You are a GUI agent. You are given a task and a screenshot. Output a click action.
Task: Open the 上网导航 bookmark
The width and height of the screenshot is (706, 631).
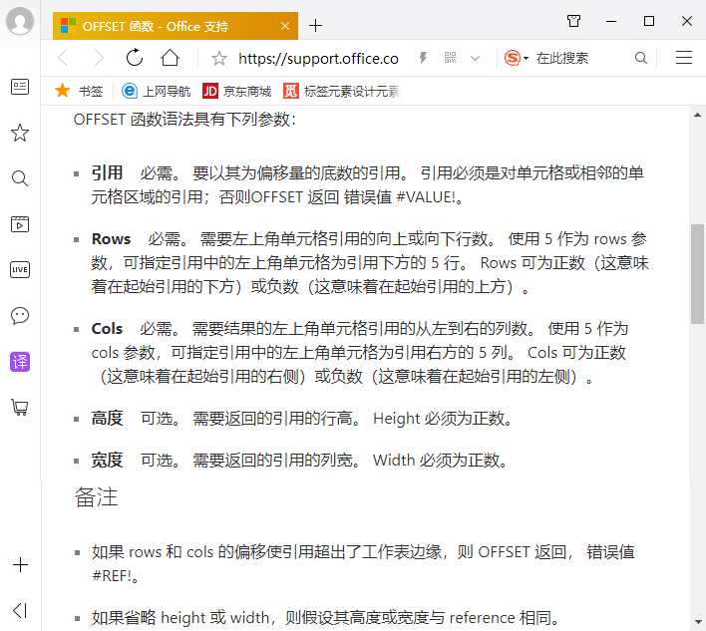tap(157, 91)
